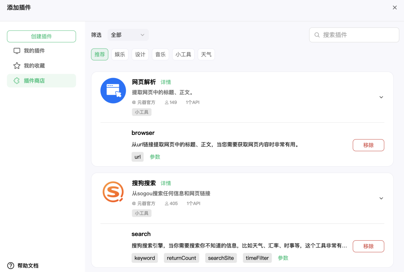Switch to the 天气 category tab
The width and height of the screenshot is (404, 272).
(x=206, y=55)
